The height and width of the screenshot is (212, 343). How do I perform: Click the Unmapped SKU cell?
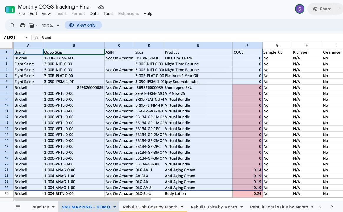coord(198,88)
